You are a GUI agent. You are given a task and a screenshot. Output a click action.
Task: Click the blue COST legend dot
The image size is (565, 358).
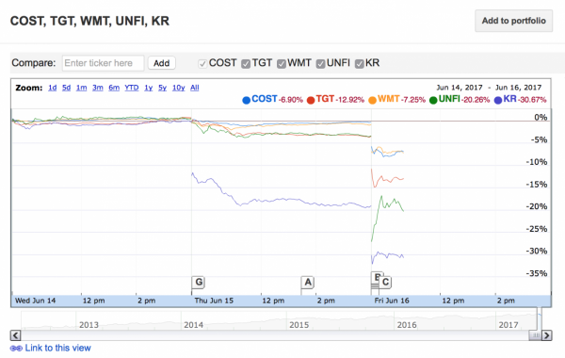click(247, 100)
